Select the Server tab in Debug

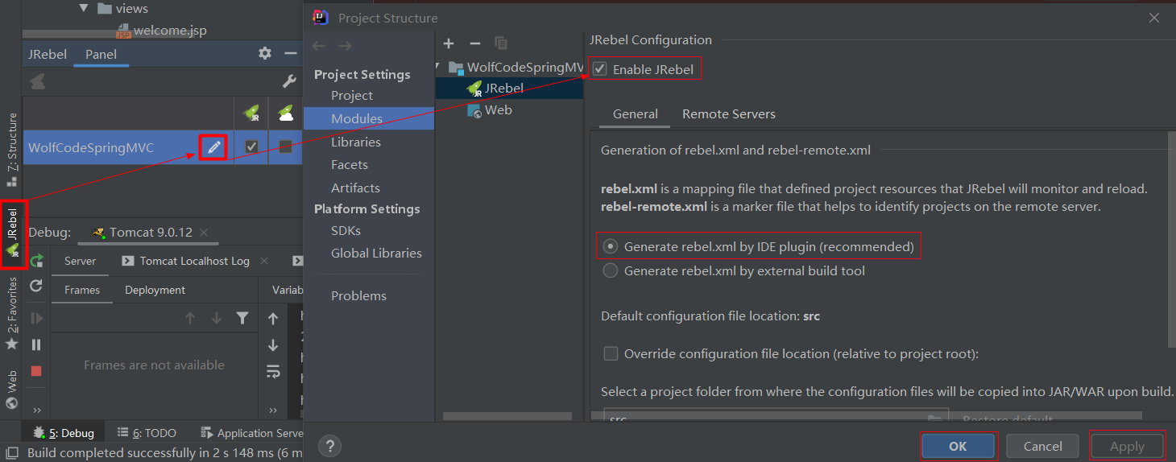pos(81,261)
